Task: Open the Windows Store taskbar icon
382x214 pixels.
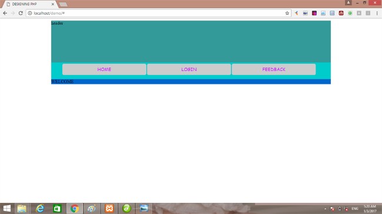Action: click(x=57, y=208)
